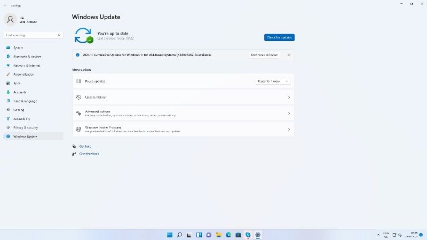Click the Advanced options gears icon
Screen dimensions: 427x240
[78, 113]
